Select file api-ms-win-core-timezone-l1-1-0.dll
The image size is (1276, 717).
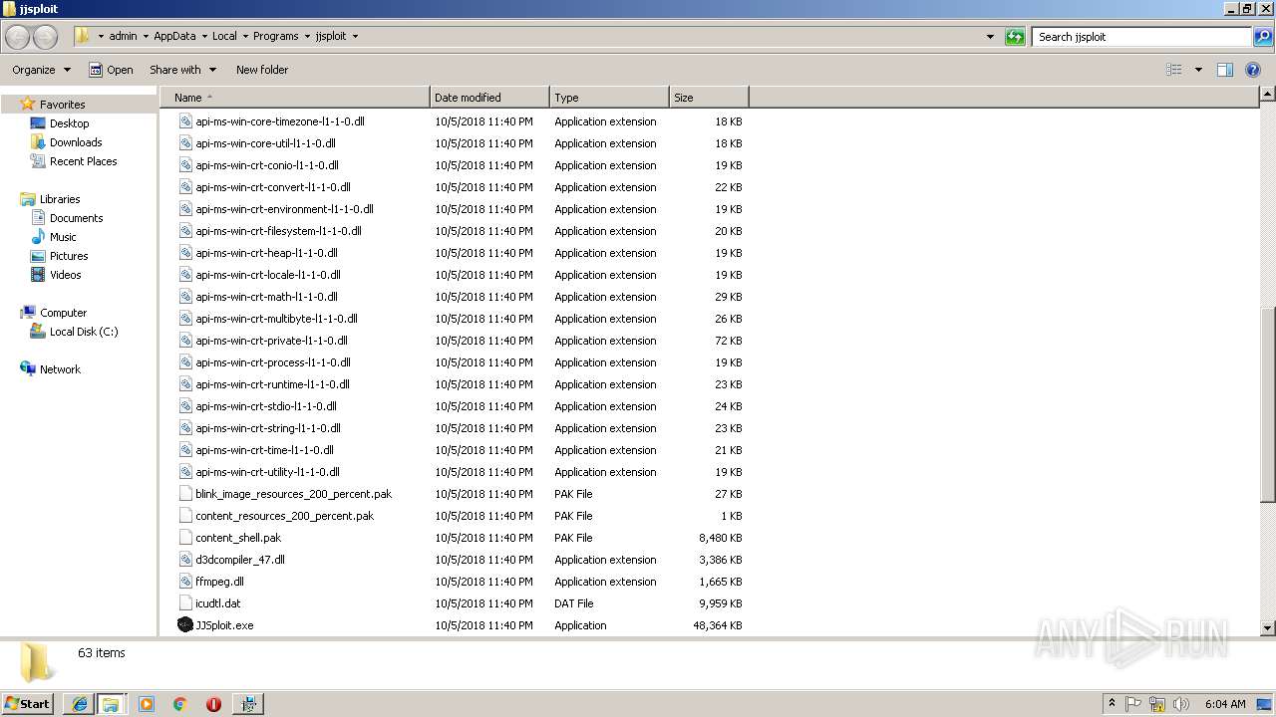tap(279, 121)
